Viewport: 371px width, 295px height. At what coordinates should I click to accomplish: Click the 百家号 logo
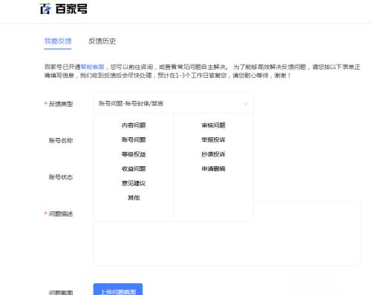[63, 9]
